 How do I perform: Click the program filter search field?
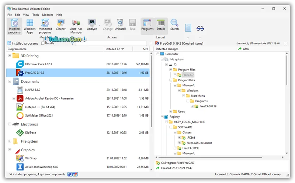(x=111, y=43)
